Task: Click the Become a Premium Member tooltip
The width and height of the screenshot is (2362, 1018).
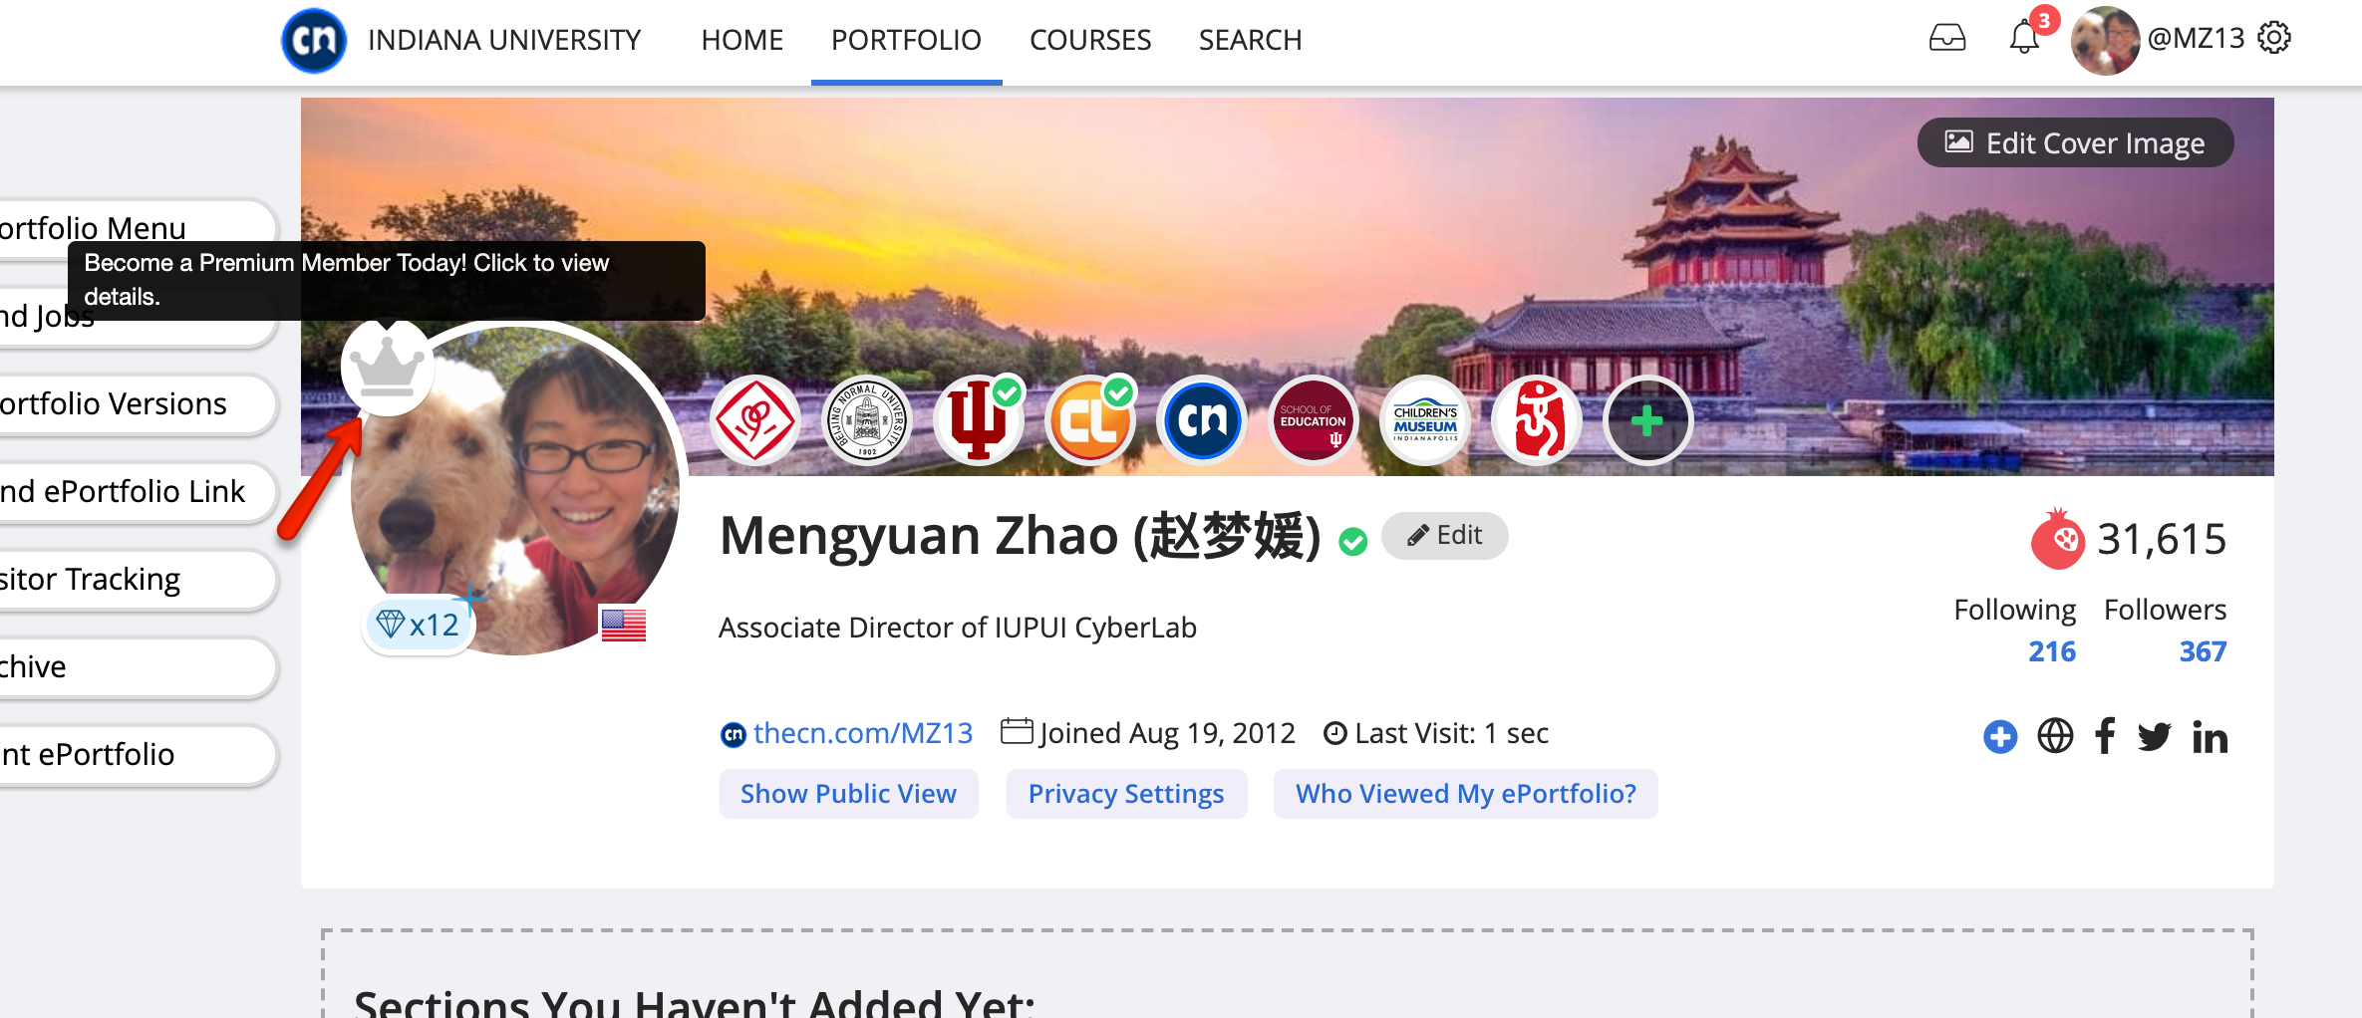Action: (x=387, y=280)
